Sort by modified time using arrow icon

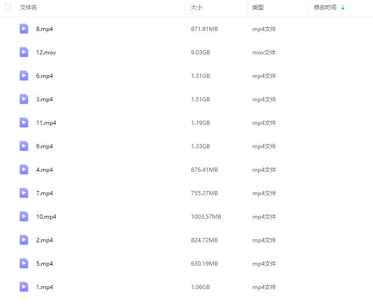(343, 8)
